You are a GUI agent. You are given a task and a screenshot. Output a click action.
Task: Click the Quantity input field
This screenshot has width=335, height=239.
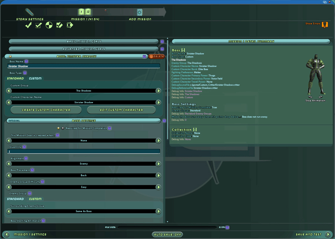tap(83, 151)
